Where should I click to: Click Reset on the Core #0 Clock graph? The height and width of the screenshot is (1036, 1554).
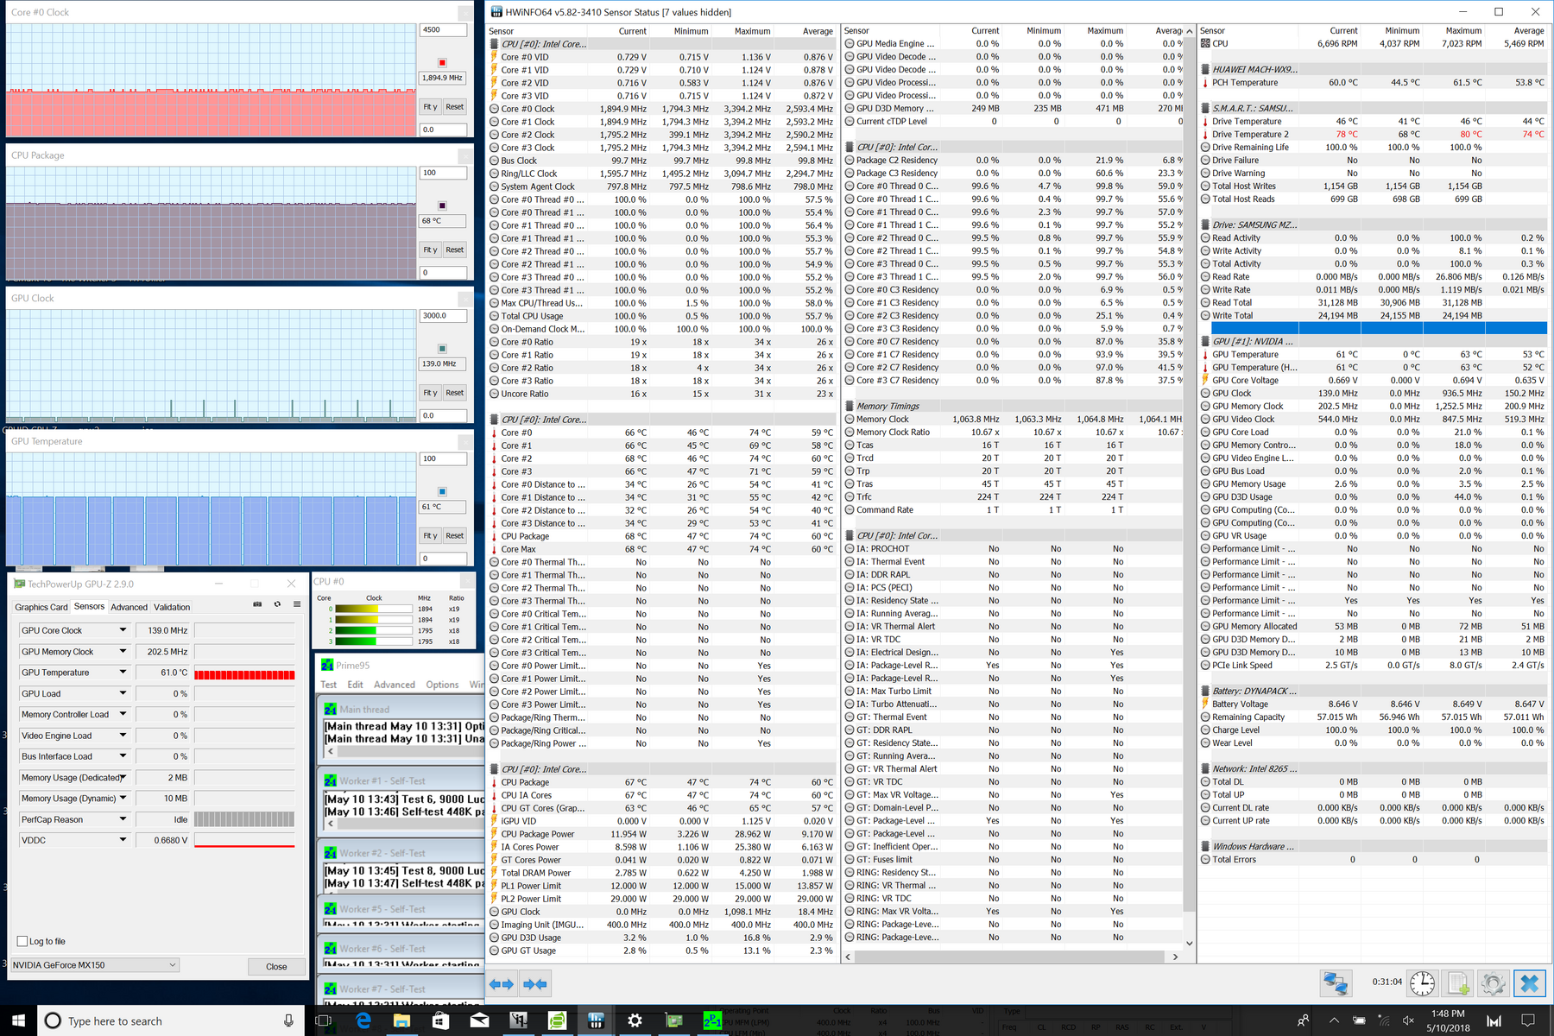tap(455, 107)
